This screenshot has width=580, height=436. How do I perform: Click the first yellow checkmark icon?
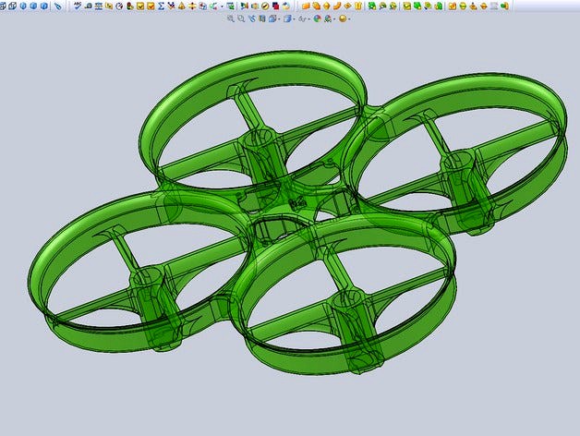pyautogui.click(x=140, y=6)
